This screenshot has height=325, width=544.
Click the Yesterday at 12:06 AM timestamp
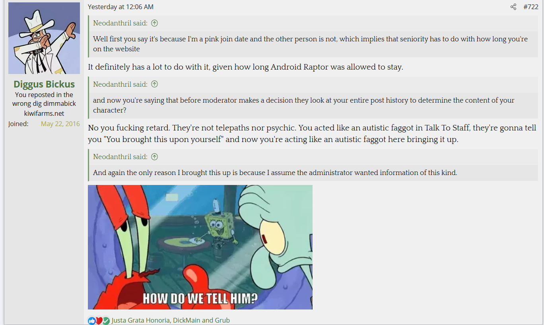click(x=120, y=7)
